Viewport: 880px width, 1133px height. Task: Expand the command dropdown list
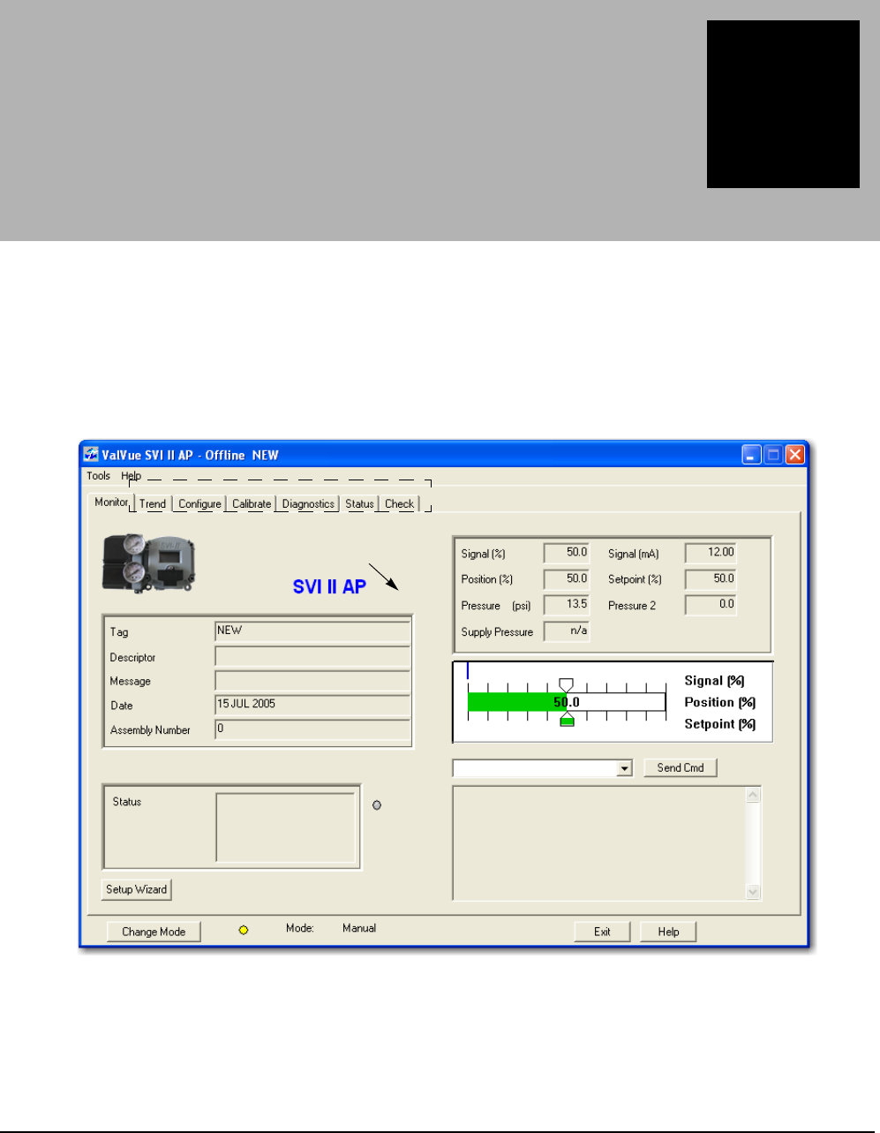pos(625,768)
